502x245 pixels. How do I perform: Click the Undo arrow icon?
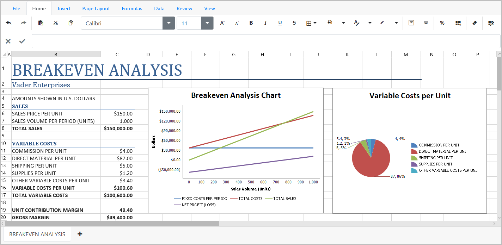[8, 23]
